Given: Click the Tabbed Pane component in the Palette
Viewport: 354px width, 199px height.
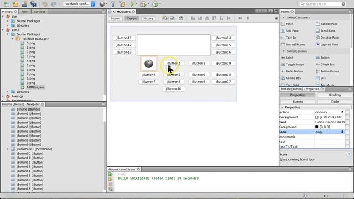Looking at the screenshot, I should pyautogui.click(x=326, y=24).
